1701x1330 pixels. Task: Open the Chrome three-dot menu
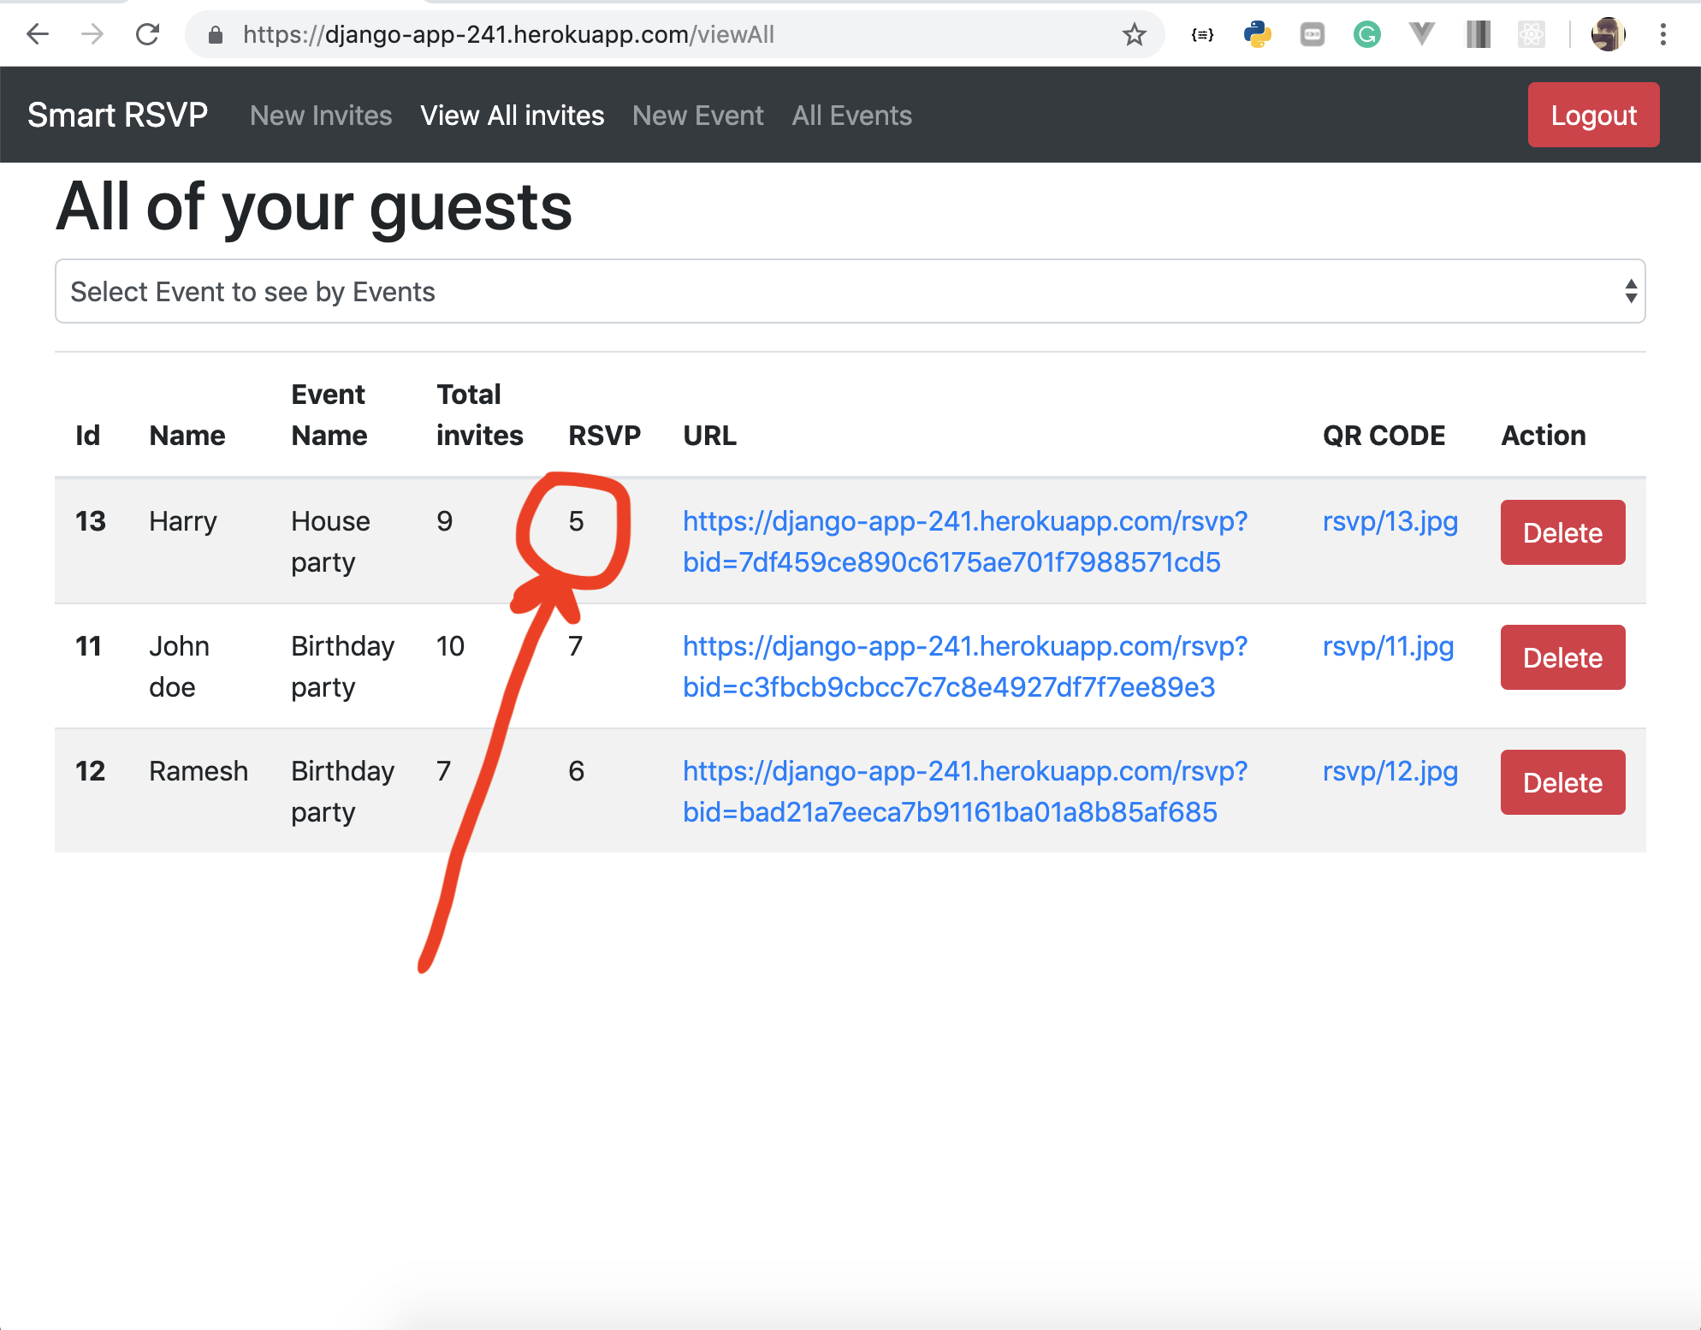pyautogui.click(x=1662, y=34)
